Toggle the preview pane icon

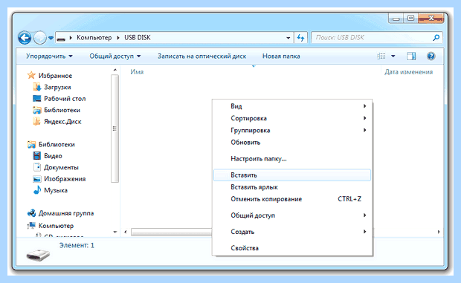(411, 56)
